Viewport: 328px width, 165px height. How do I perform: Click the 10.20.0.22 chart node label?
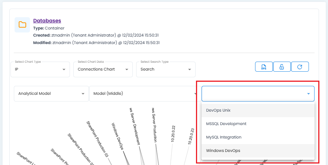click(x=174, y=134)
